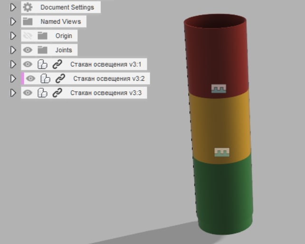Click the Joints folder icon
The image size is (305, 244).
pos(42,50)
